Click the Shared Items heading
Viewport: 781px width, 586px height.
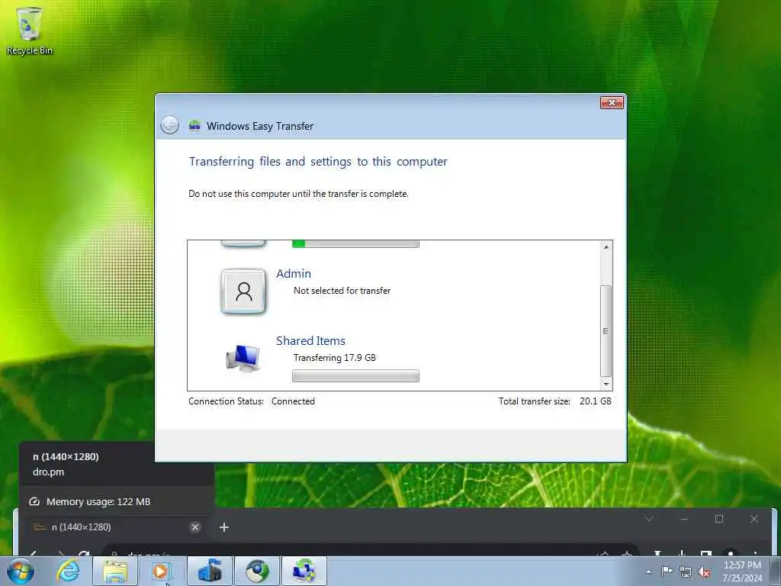point(310,341)
